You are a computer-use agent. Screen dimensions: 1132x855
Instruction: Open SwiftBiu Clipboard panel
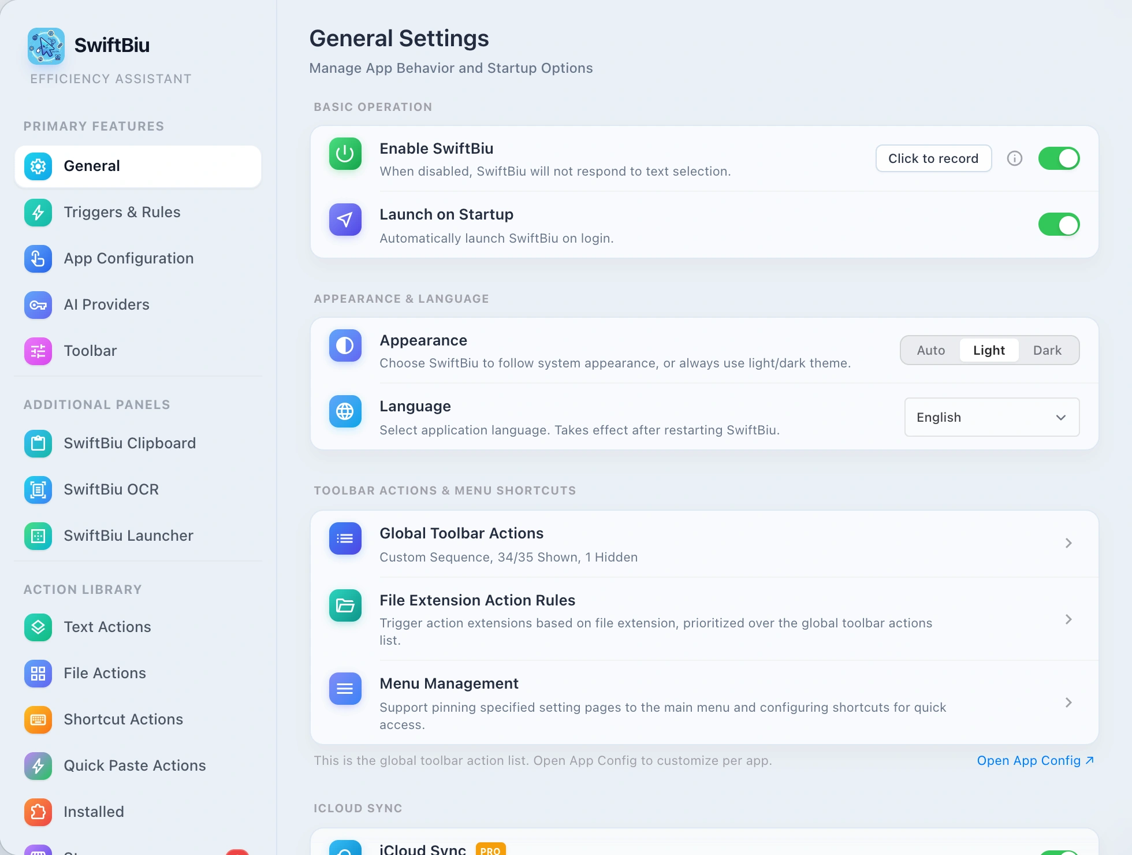[x=138, y=444]
